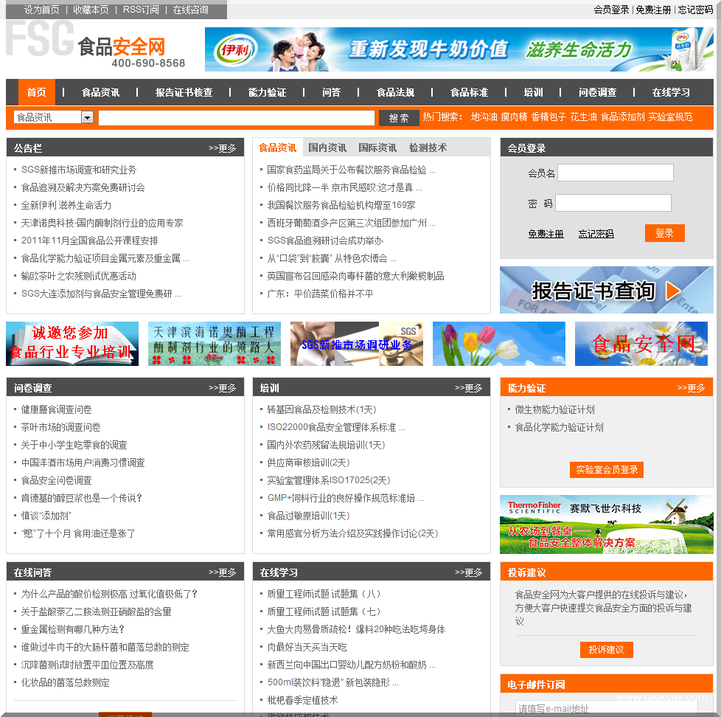Image resolution: width=721 pixels, height=717 pixels.
Task: Expand 更多 in the 公告栏 panel
Action: click(222, 148)
